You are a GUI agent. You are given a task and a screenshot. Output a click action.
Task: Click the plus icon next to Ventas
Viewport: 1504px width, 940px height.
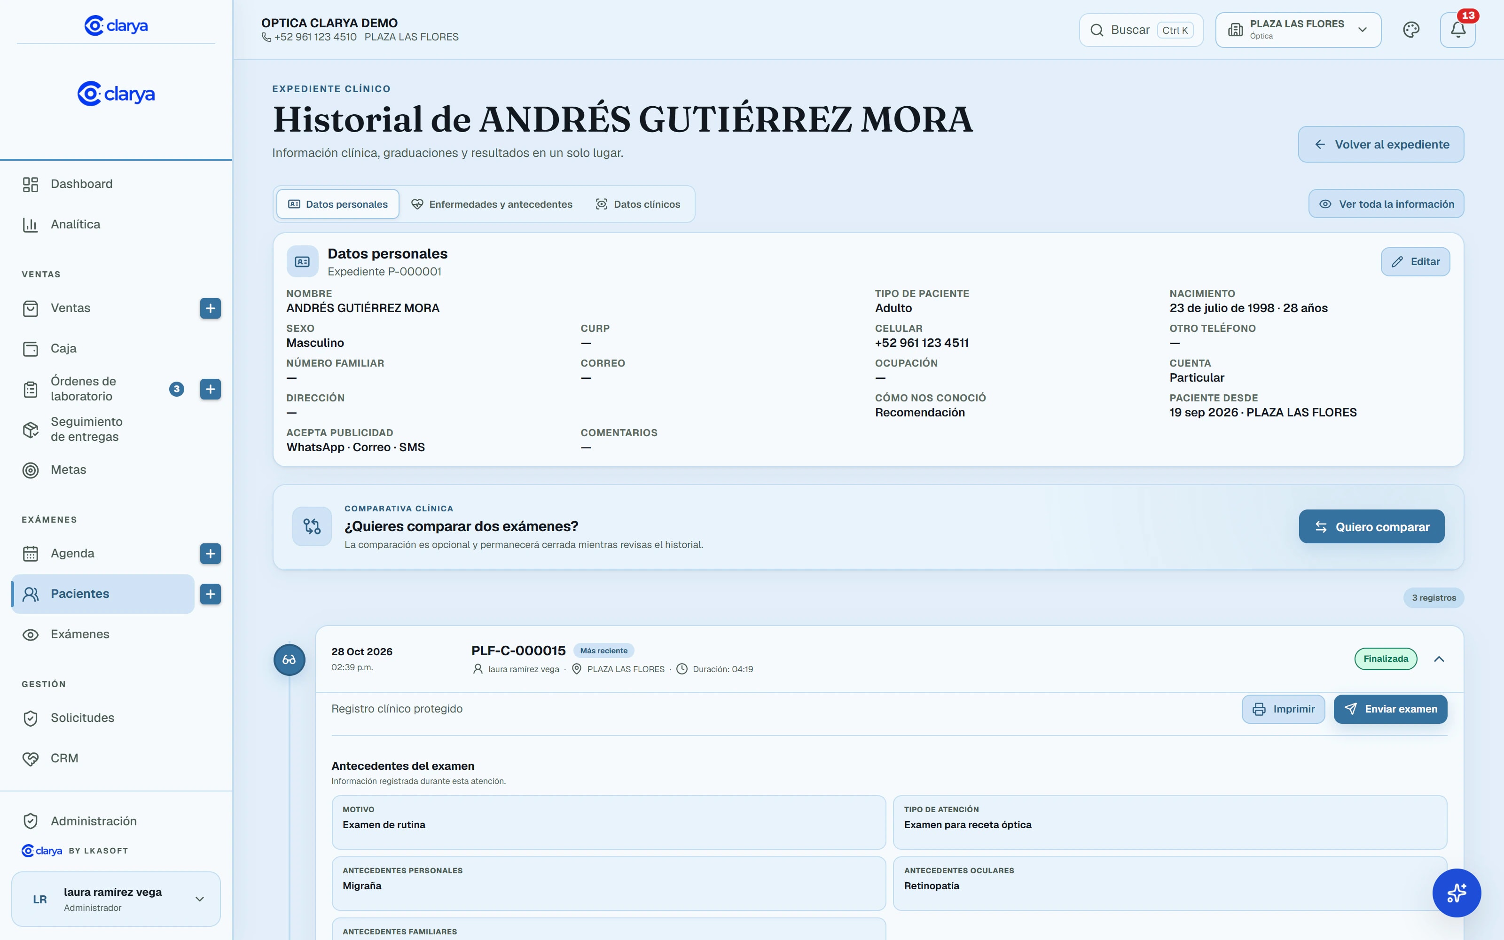[x=210, y=308]
